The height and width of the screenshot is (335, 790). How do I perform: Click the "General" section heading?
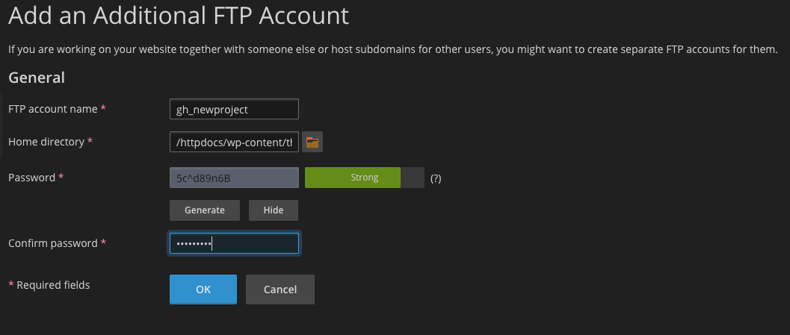[x=37, y=77]
